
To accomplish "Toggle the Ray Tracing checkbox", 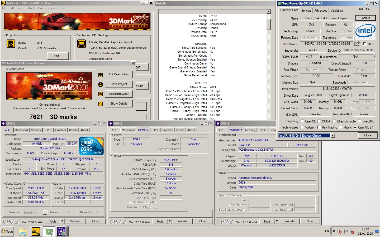I will click(319, 127).
